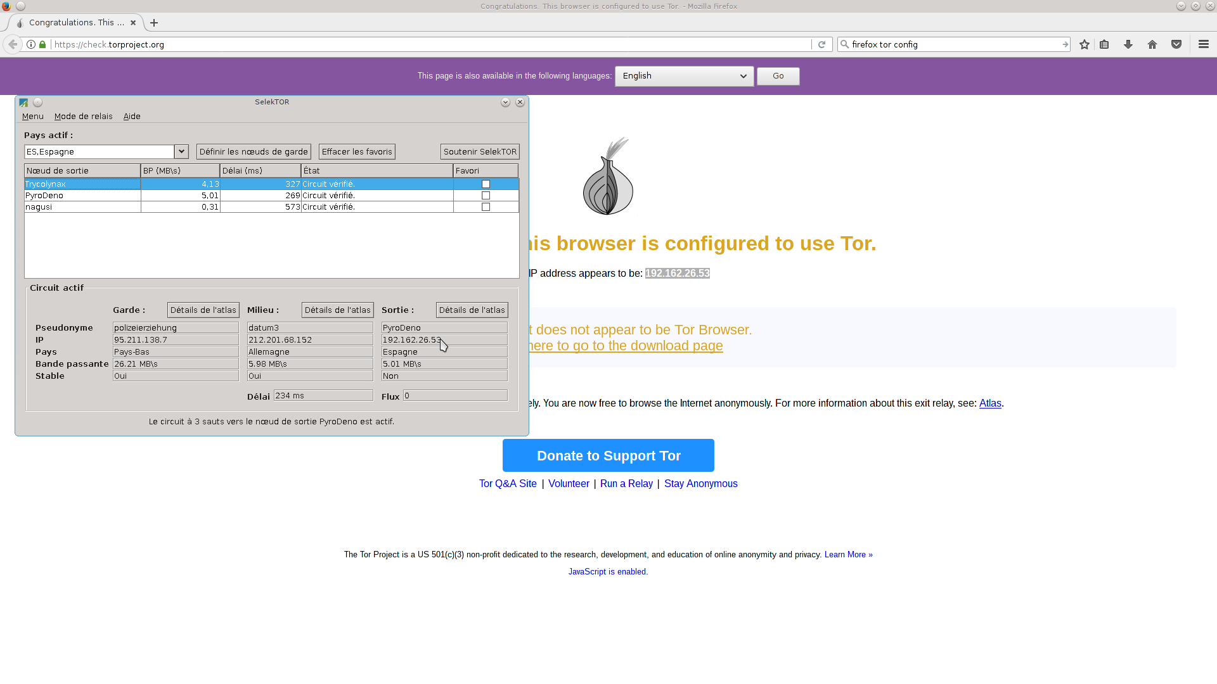Screen dimensions: 1217x684
Task: Click Soutenir SelekTOR button
Action: [x=480, y=151]
